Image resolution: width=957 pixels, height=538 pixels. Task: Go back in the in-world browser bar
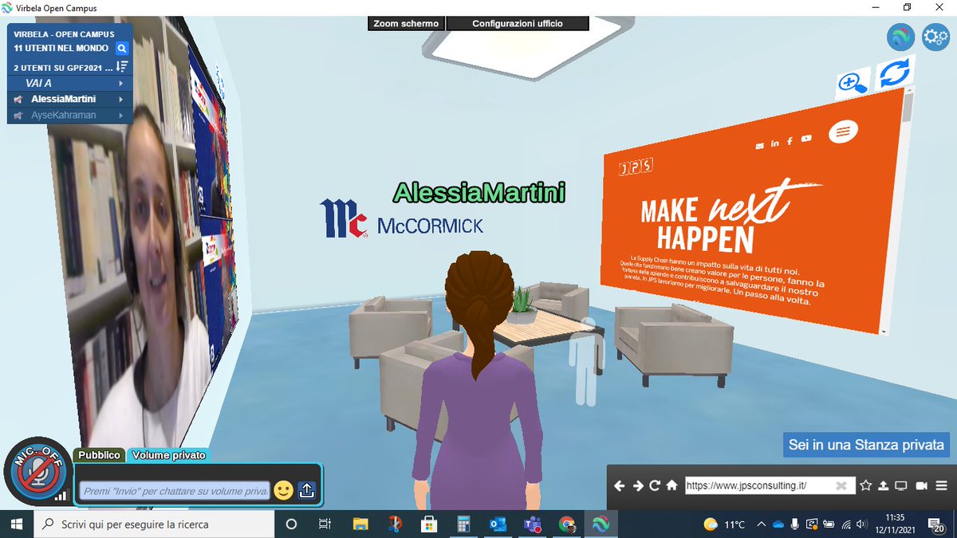point(620,486)
